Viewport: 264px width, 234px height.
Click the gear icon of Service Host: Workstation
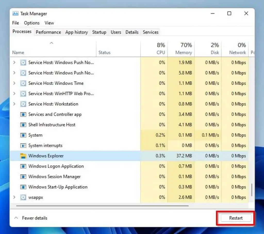(x=23, y=104)
